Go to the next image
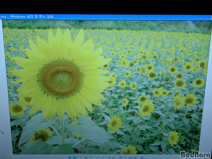The height and width of the screenshot is (159, 212). point(74,157)
